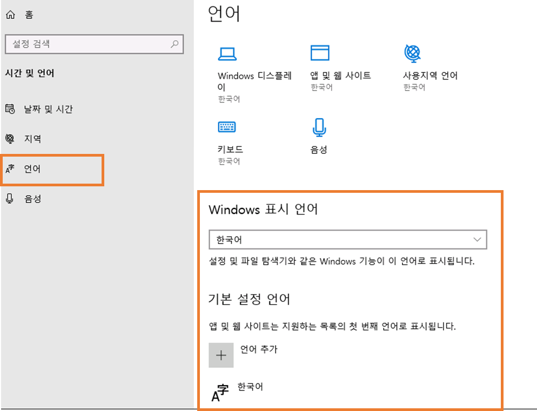Image resolution: width=537 pixels, height=411 pixels.
Task: Open the Windows 디스플레이 laptop icon
Action: coord(227,54)
